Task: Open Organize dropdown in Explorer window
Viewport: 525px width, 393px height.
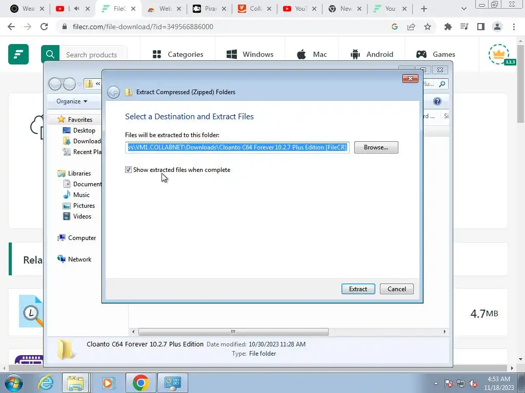Action: pos(72,101)
